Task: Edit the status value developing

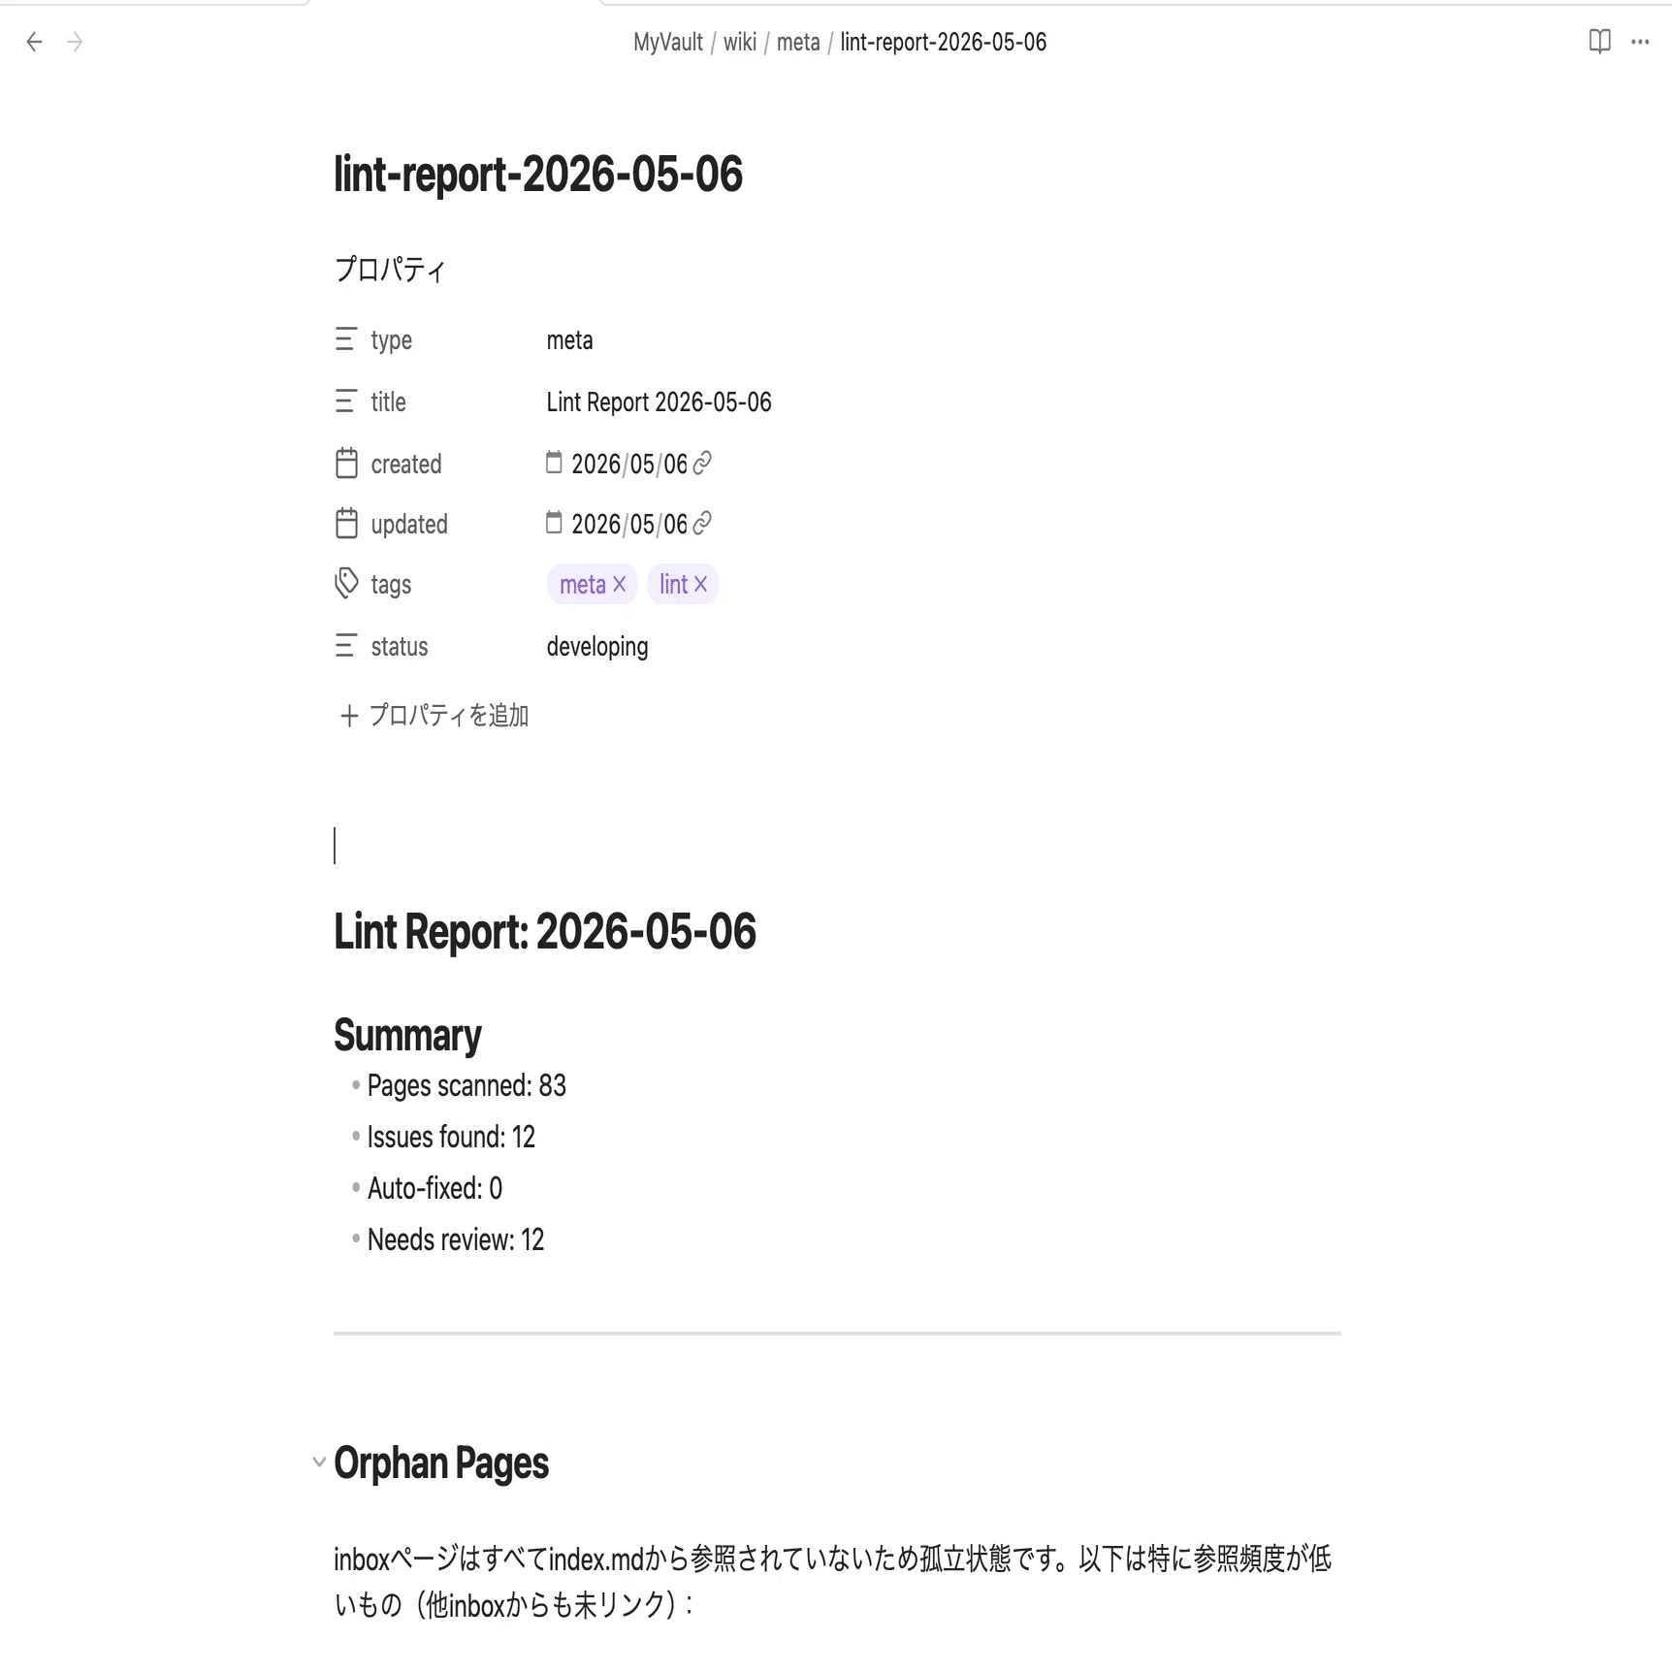Action: click(x=597, y=647)
